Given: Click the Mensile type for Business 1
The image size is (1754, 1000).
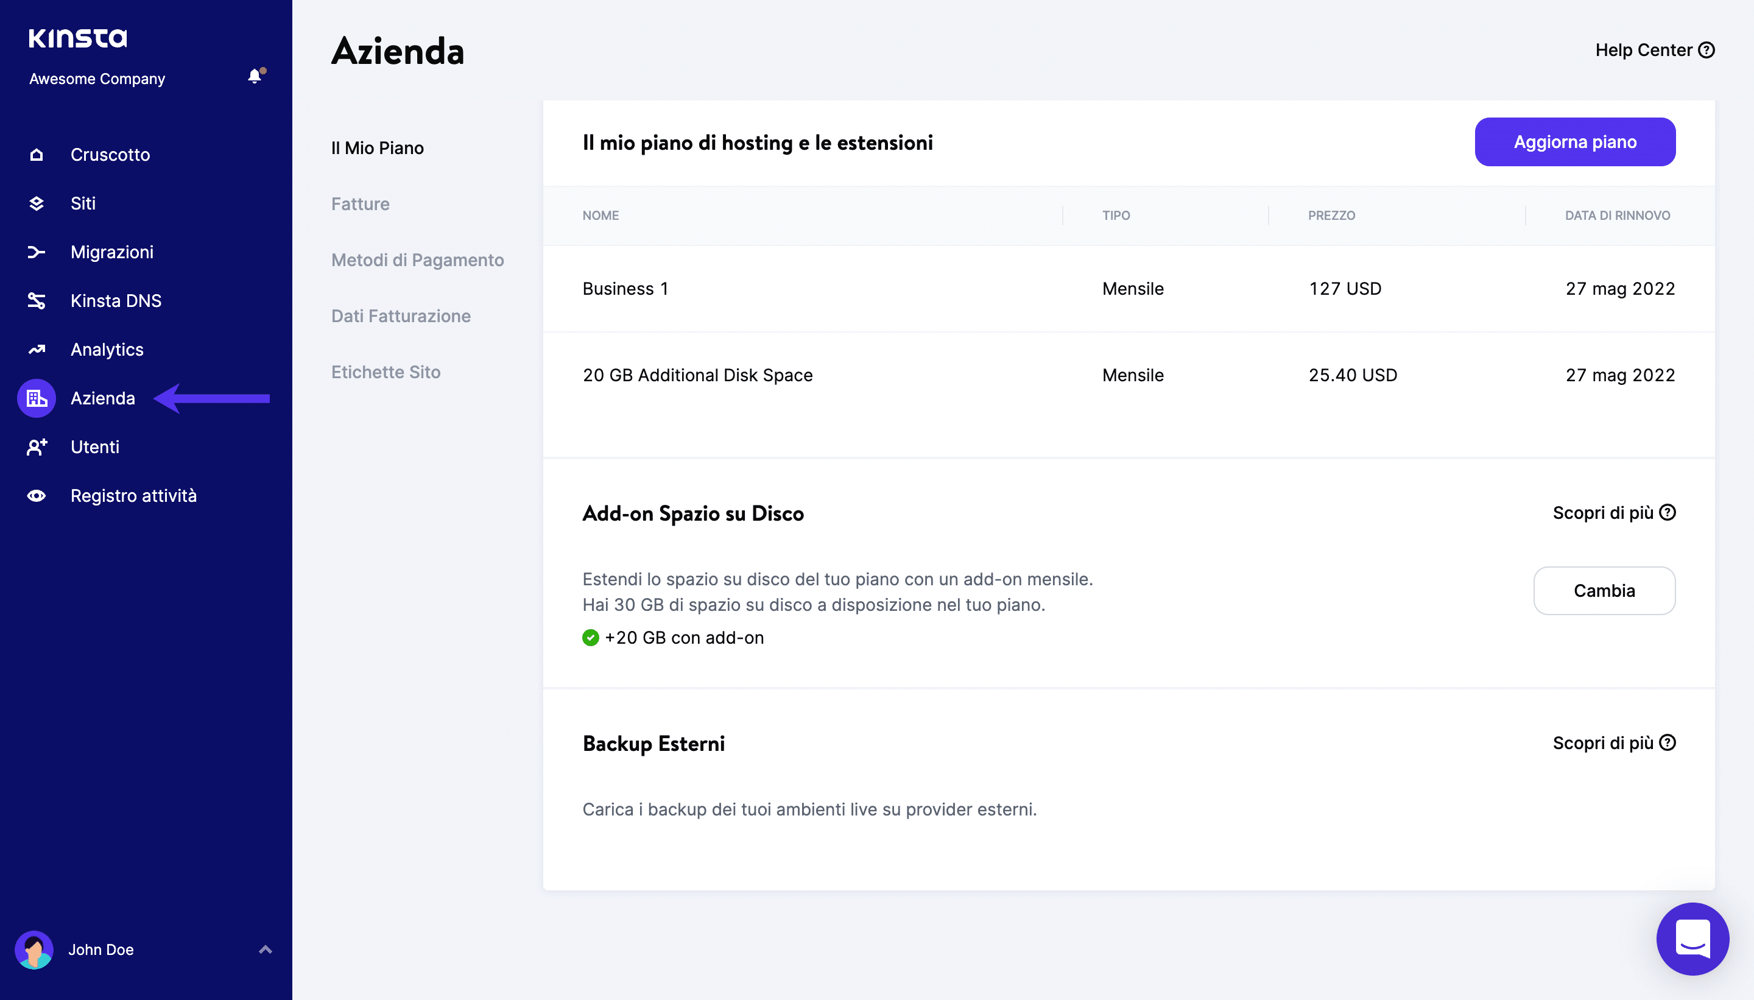Looking at the screenshot, I should pos(1133,289).
